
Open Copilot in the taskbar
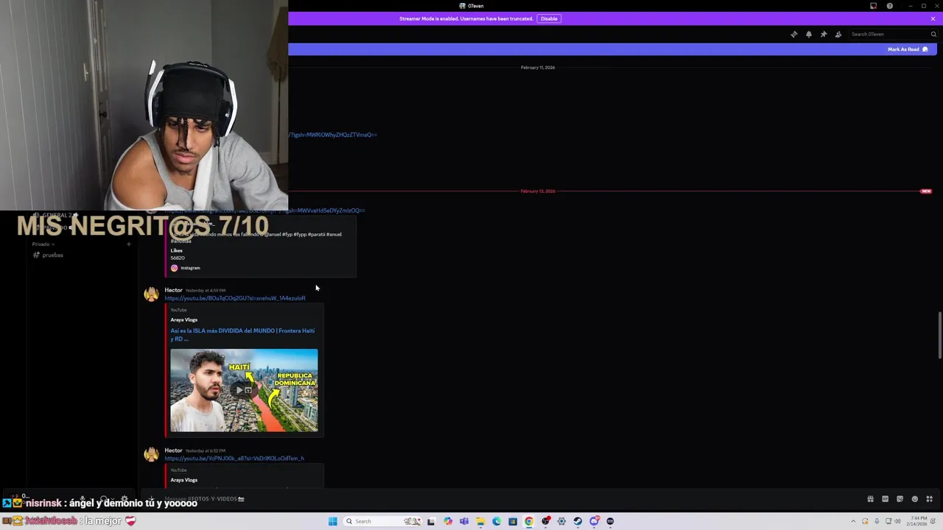[448, 521]
